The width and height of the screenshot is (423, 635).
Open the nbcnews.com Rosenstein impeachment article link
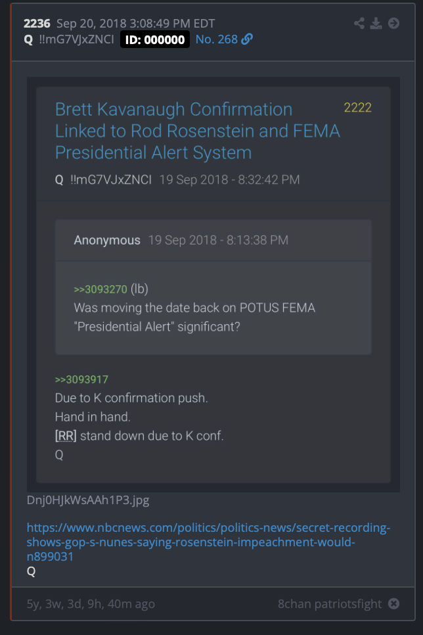point(208,542)
